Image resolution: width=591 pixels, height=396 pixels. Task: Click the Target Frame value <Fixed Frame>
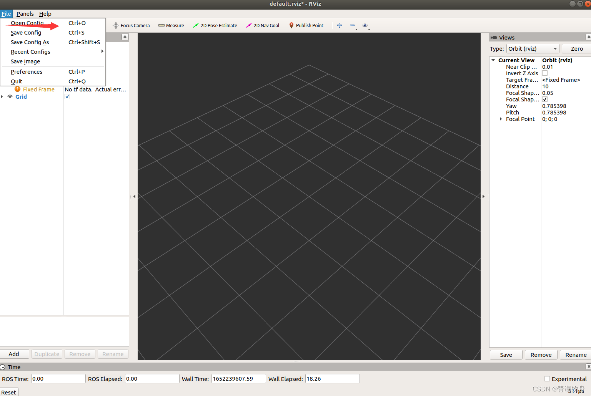pyautogui.click(x=561, y=80)
